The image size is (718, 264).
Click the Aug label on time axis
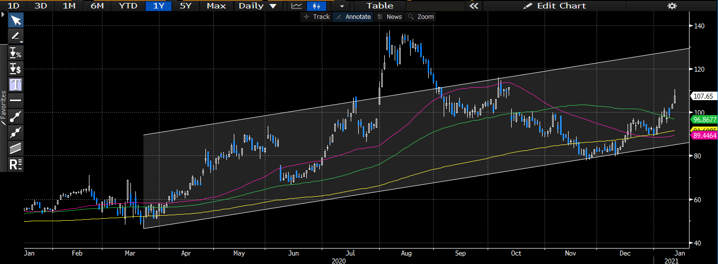point(406,253)
